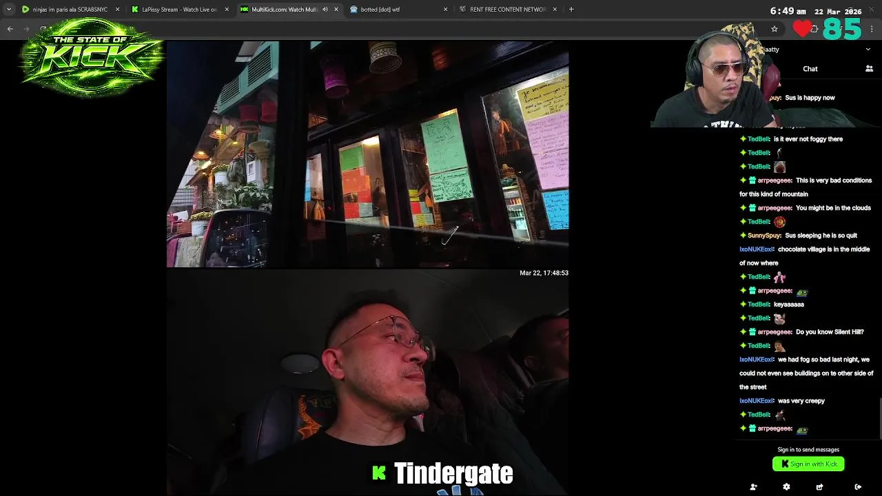Select the Chat panel header
The image size is (882, 496).
coord(810,69)
